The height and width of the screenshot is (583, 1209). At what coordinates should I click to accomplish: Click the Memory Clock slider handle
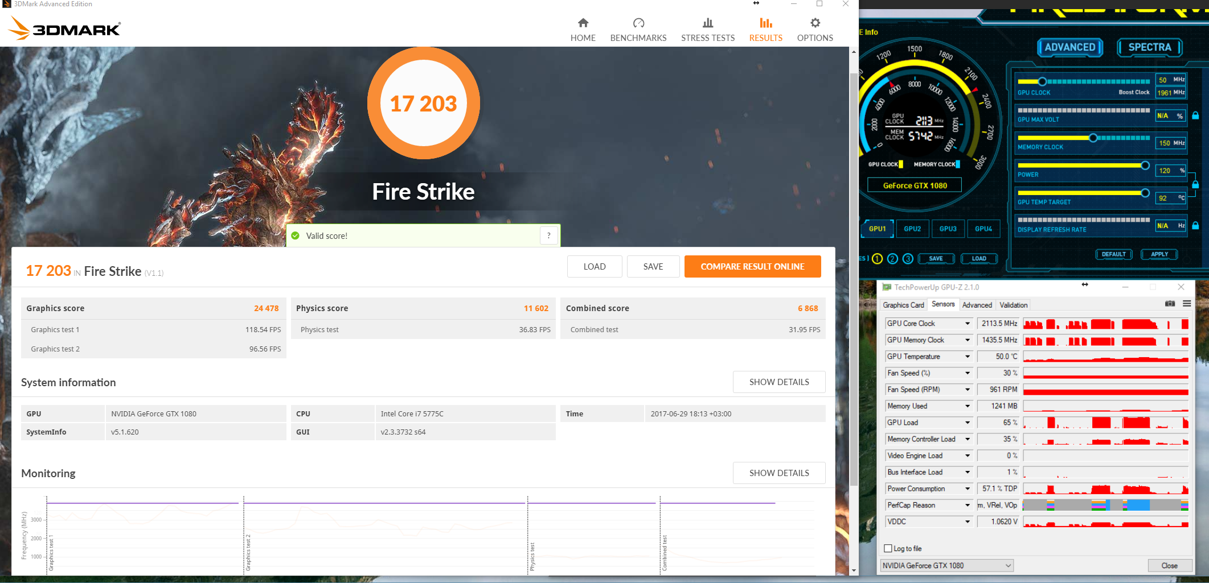tap(1093, 138)
